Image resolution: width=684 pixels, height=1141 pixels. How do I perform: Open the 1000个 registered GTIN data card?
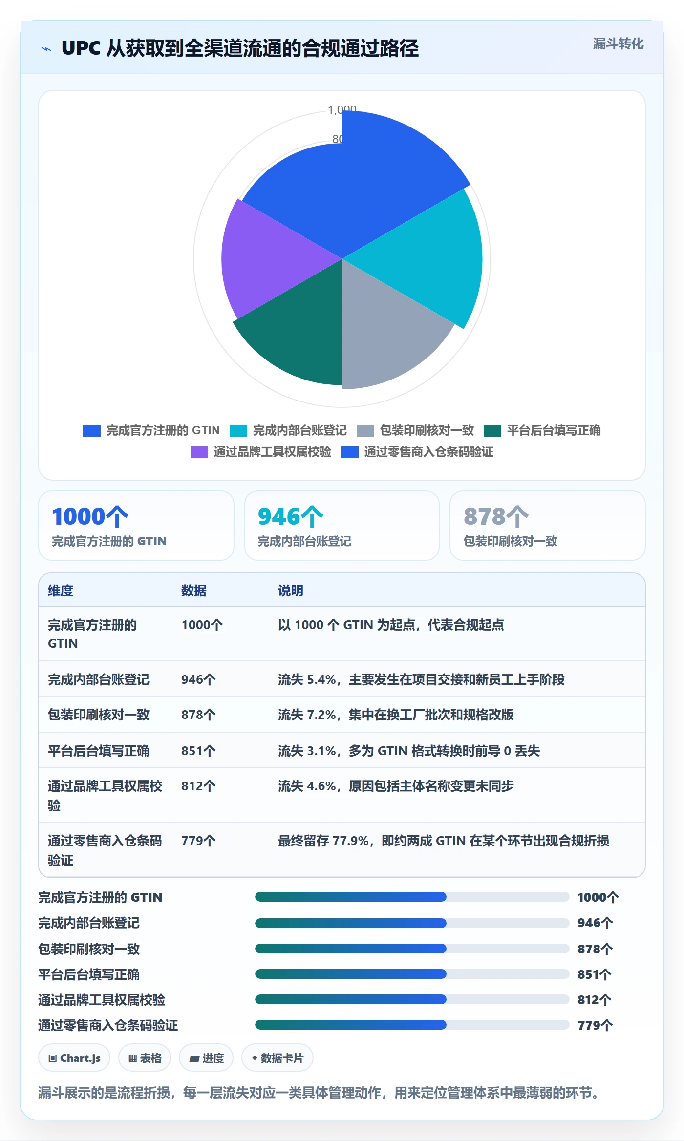tap(136, 526)
